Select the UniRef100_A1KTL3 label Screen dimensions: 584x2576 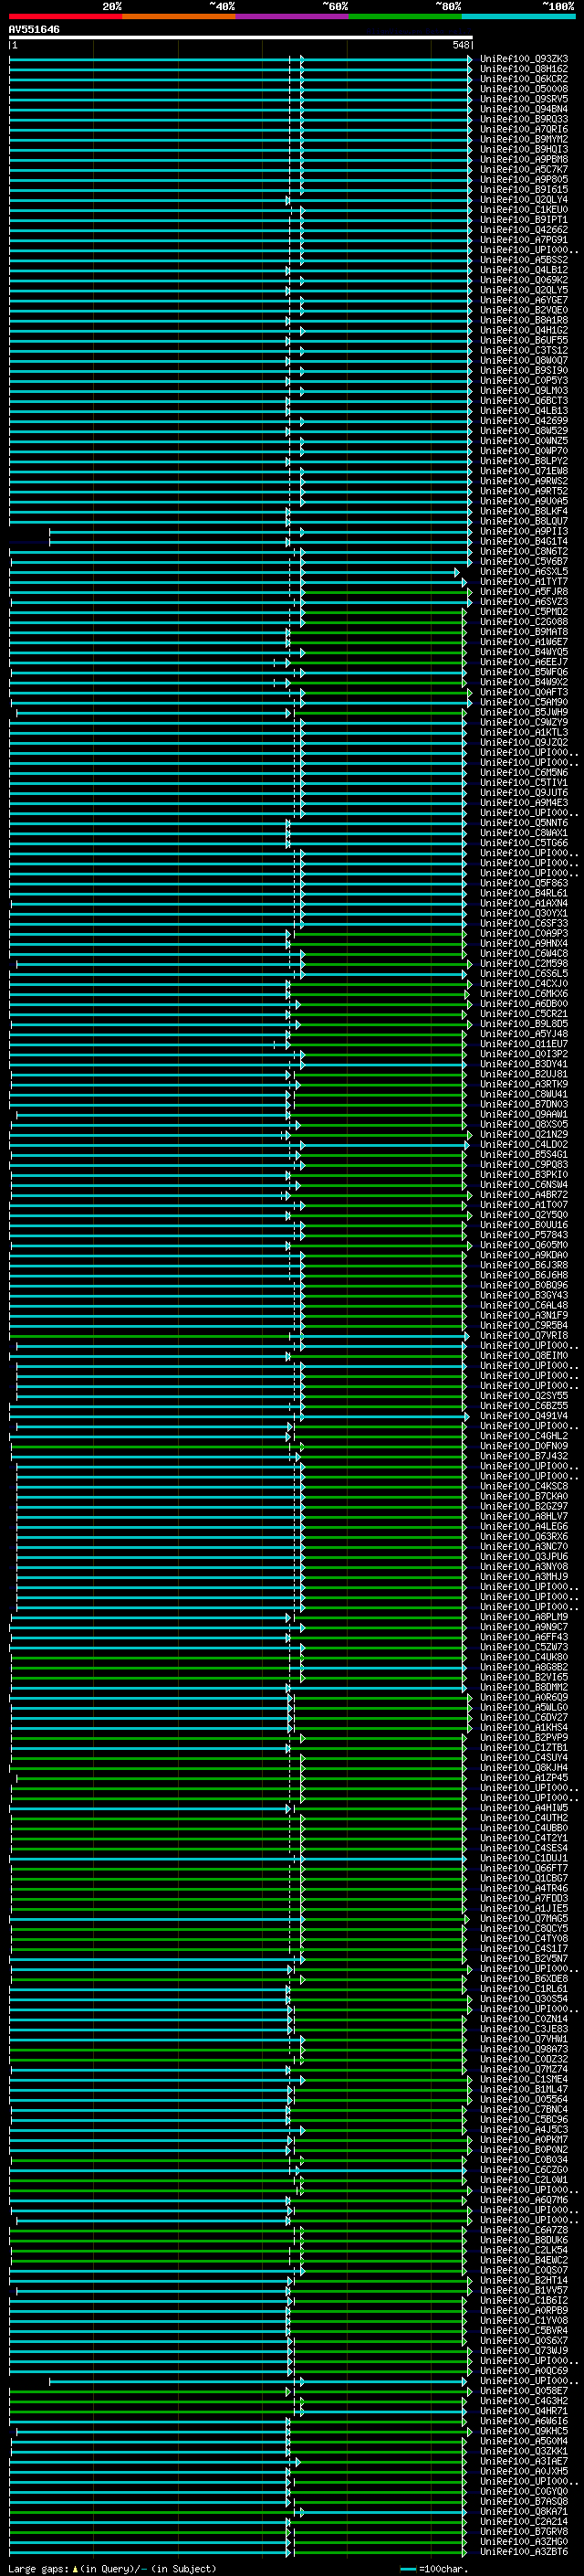click(x=524, y=733)
